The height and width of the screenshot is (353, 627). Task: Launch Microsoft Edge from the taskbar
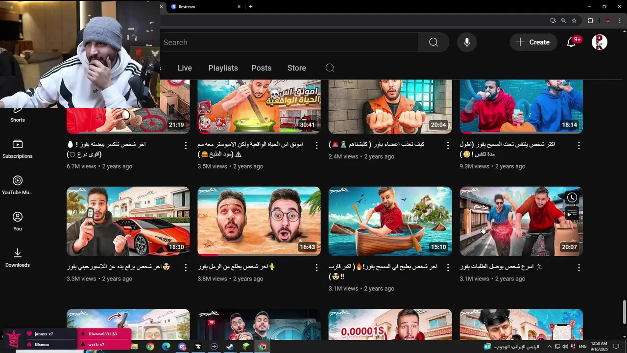point(166,347)
